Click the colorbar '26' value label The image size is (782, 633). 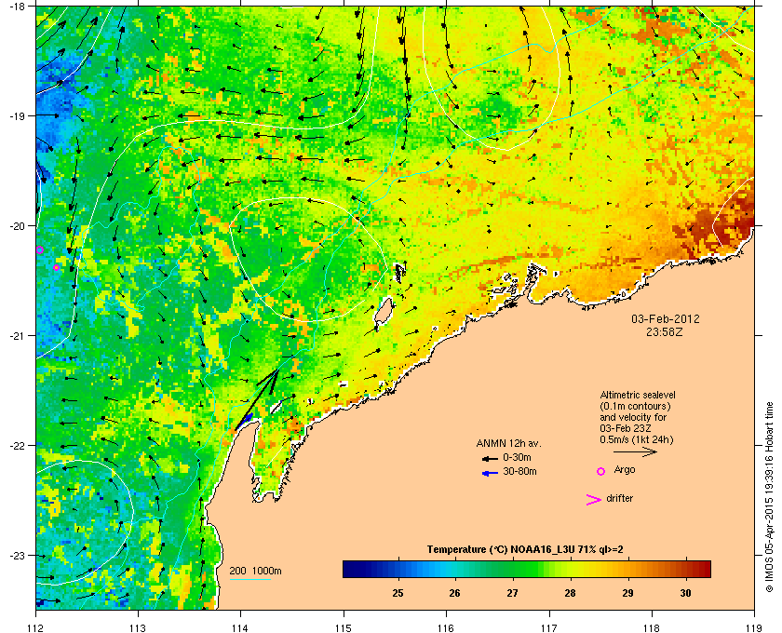(454, 593)
